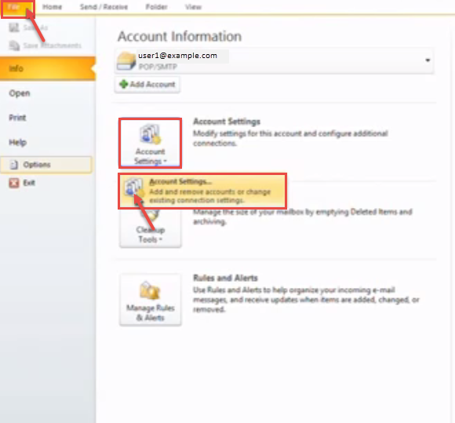
Task: Switch to the Home ribbon tab
Action: point(52,7)
